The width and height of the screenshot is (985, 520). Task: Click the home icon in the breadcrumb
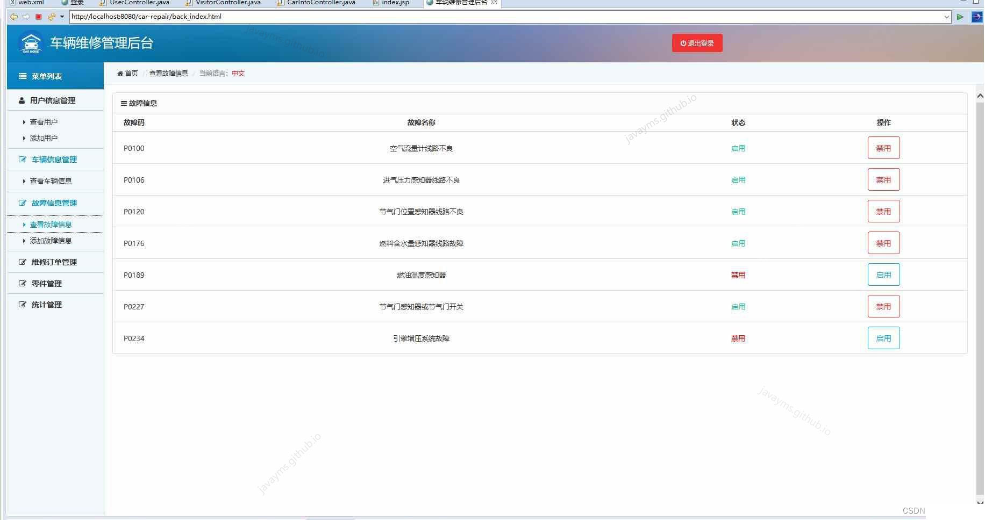click(120, 73)
